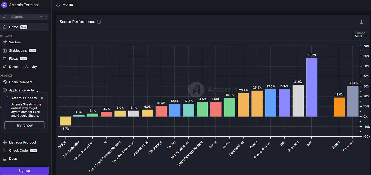Click the Sign up button
The image size is (371, 175).
pos(24,171)
